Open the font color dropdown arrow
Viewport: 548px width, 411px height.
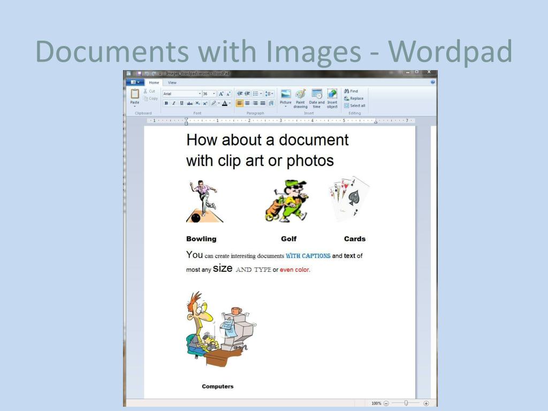230,103
